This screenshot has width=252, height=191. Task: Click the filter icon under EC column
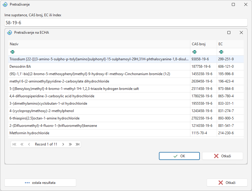tap(221, 52)
